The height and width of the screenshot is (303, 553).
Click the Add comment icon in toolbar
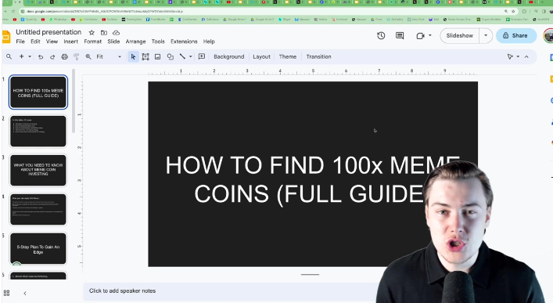[202, 56]
